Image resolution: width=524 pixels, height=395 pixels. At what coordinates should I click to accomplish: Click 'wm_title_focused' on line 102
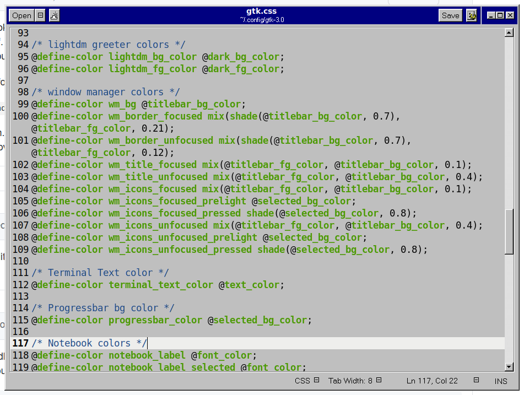click(x=153, y=165)
